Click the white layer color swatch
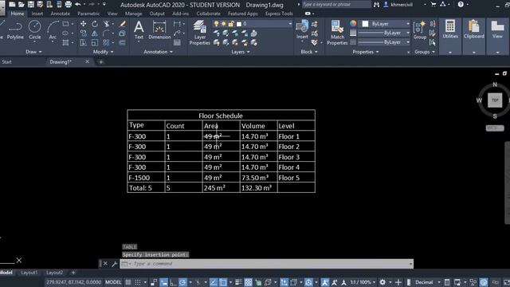 (x=239, y=24)
